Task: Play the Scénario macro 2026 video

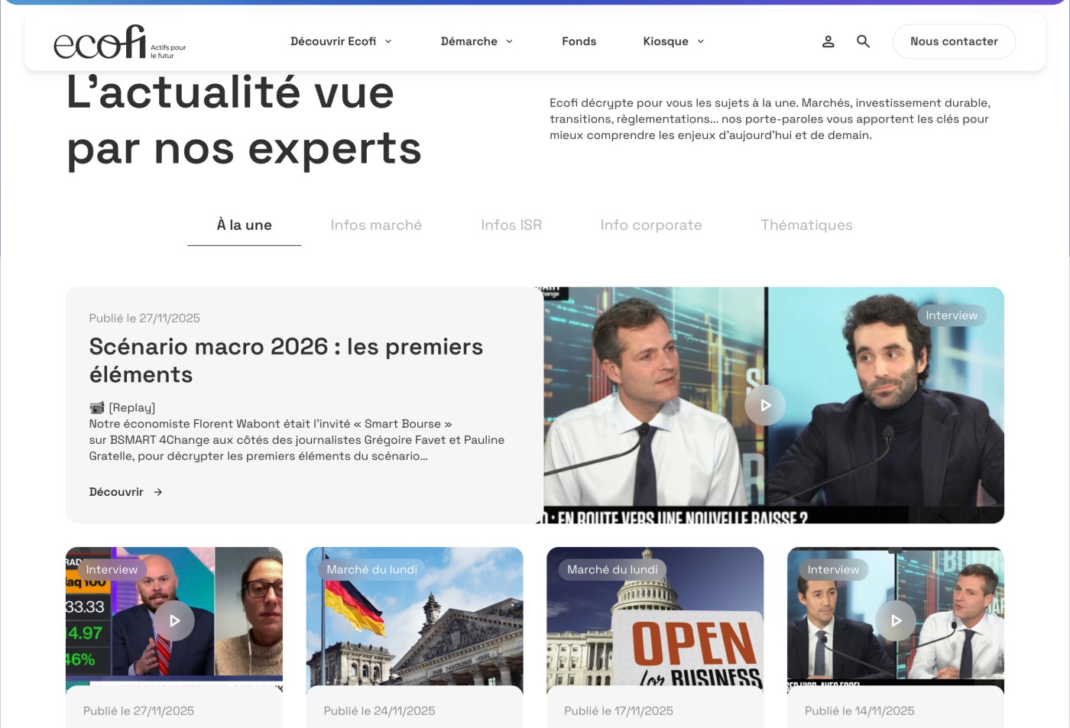Action: tap(764, 405)
